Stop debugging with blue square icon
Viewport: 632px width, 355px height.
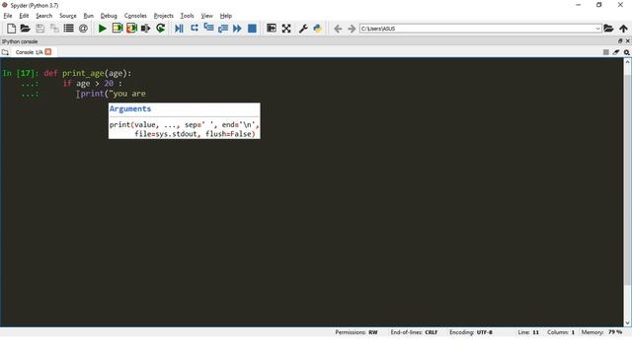pos(253,29)
